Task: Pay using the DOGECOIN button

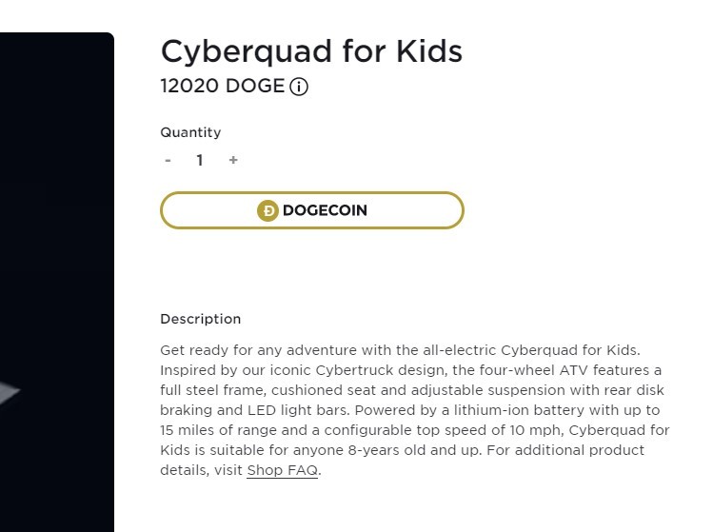Action: pos(312,210)
